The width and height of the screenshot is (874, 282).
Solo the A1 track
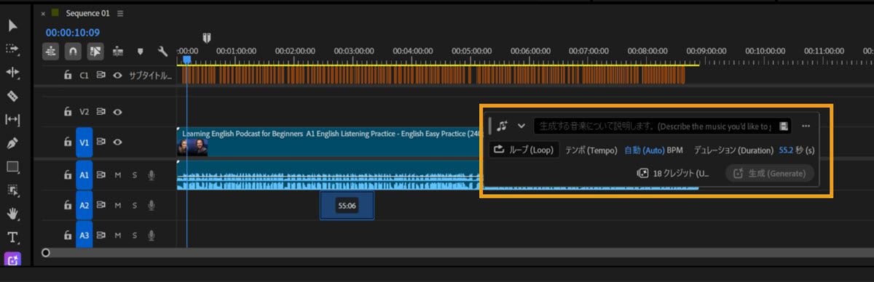[135, 175]
